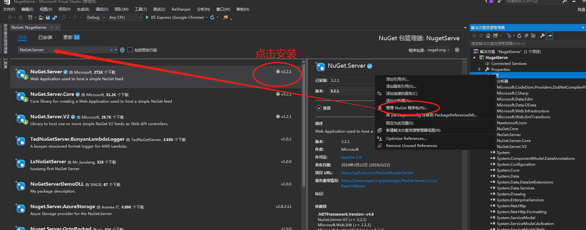Image resolution: width=586 pixels, height=230 pixels.
Task: Open the nuget.org ReportAbuse link
Action: click(x=389, y=183)
